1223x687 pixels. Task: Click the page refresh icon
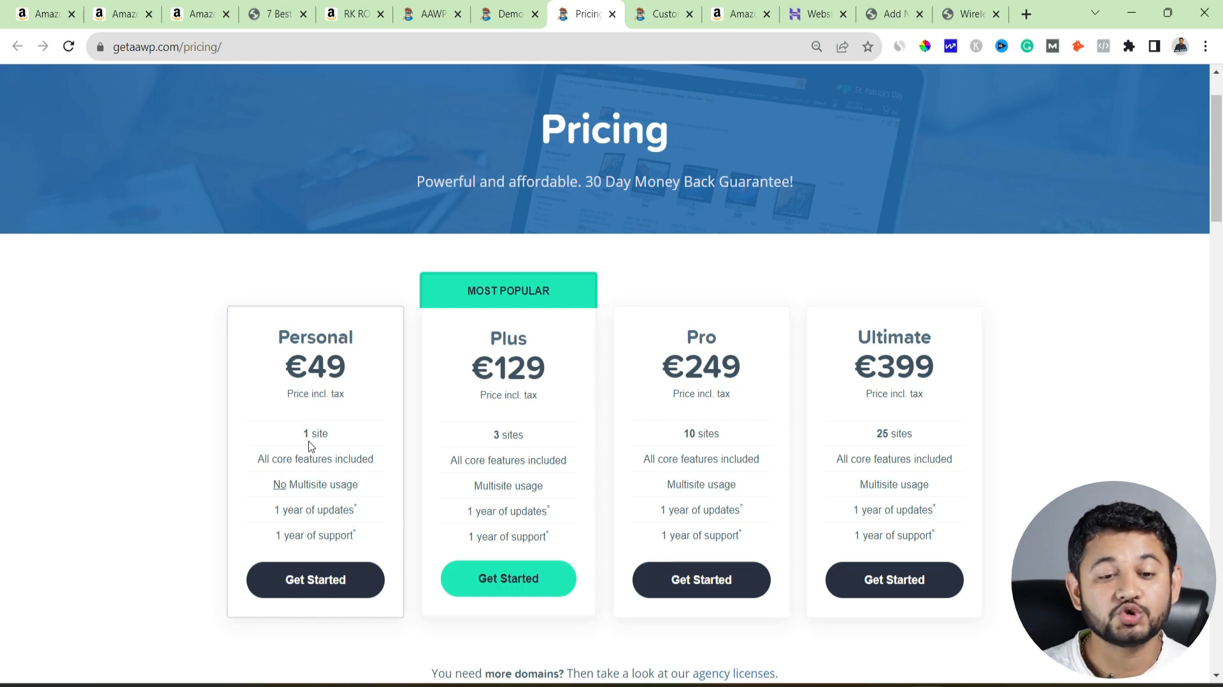point(69,47)
